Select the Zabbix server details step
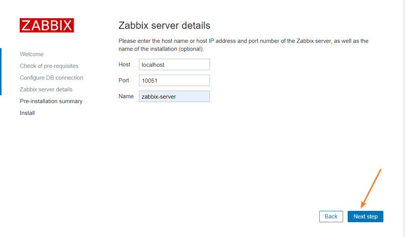405x237 pixels. coord(46,89)
